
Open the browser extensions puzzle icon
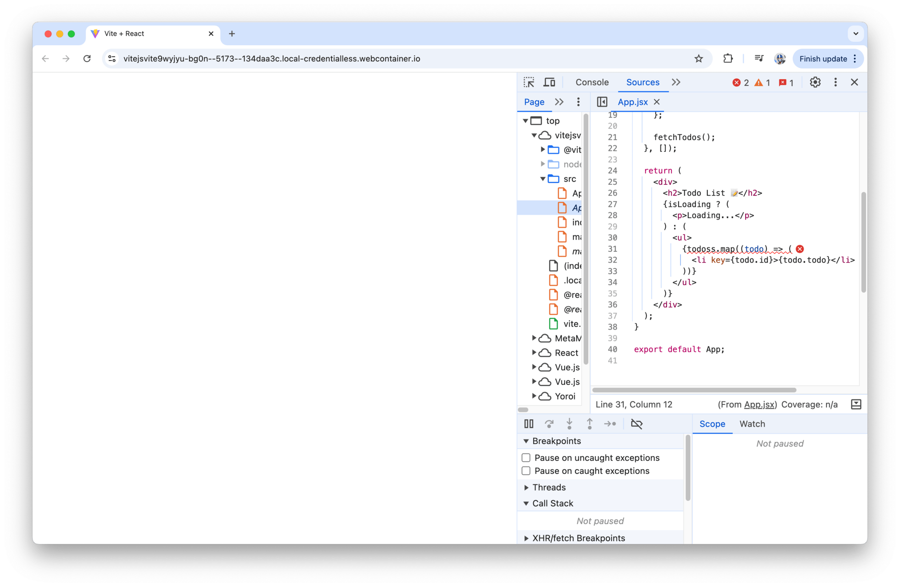pyautogui.click(x=728, y=59)
